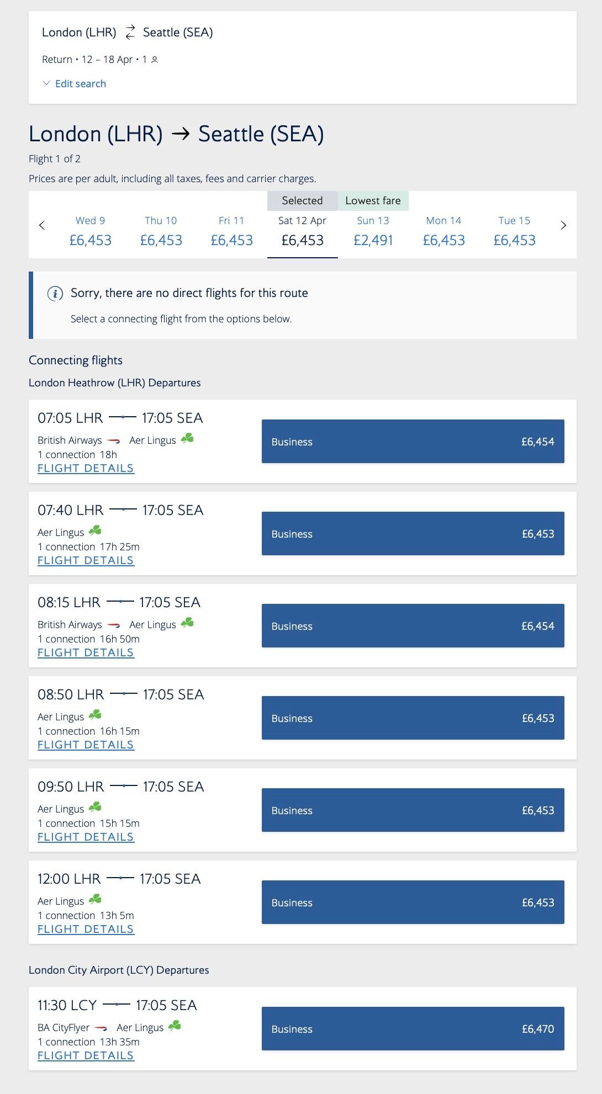Select Wed 9 date tab
The image size is (602, 1094).
point(91,231)
